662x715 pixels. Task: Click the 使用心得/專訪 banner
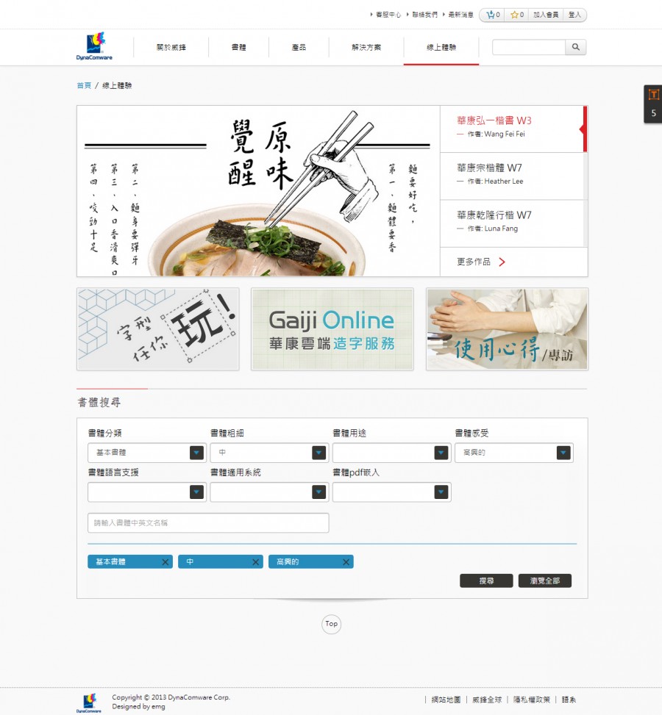[x=506, y=328]
